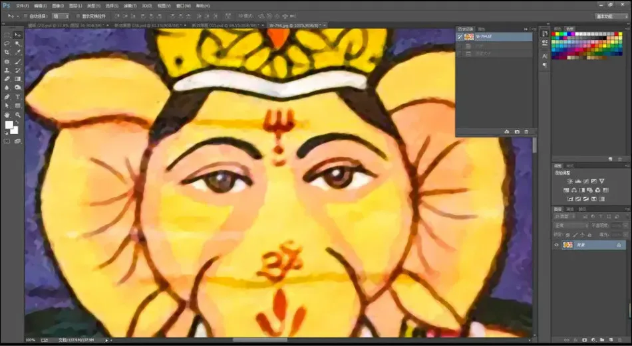Image resolution: width=632 pixels, height=346 pixels.
Task: Select the Zoom tool
Action: 18,115
